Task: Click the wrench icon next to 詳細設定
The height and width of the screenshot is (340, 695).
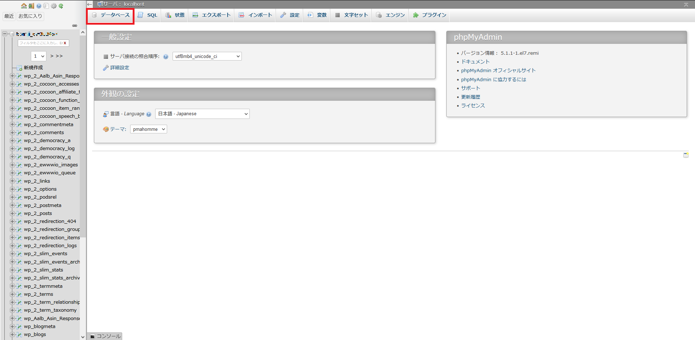Action: click(x=106, y=68)
